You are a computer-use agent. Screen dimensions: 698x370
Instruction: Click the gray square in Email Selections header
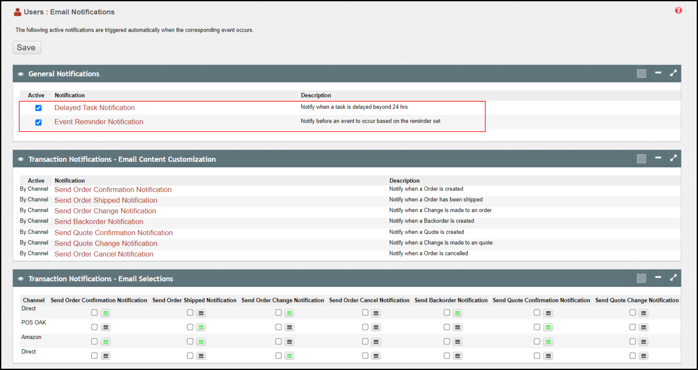tap(642, 279)
